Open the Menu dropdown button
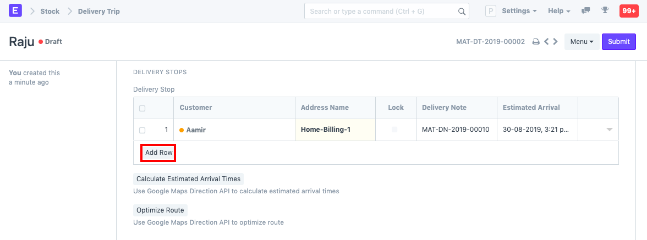Viewport: 647px width, 240px height. pyautogui.click(x=582, y=42)
